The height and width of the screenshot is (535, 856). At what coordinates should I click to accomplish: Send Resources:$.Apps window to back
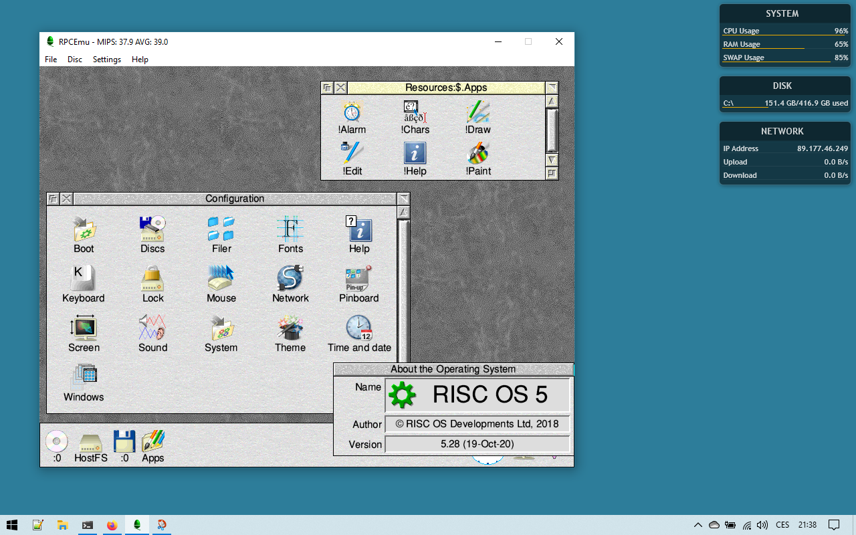[327, 88]
